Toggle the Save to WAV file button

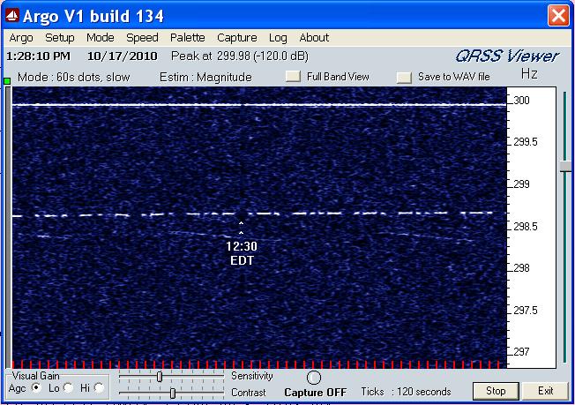click(x=404, y=78)
